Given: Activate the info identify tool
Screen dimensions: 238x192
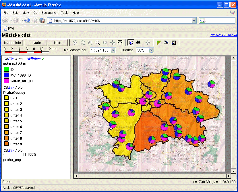Looking at the screenshot, I should pos(131,43).
